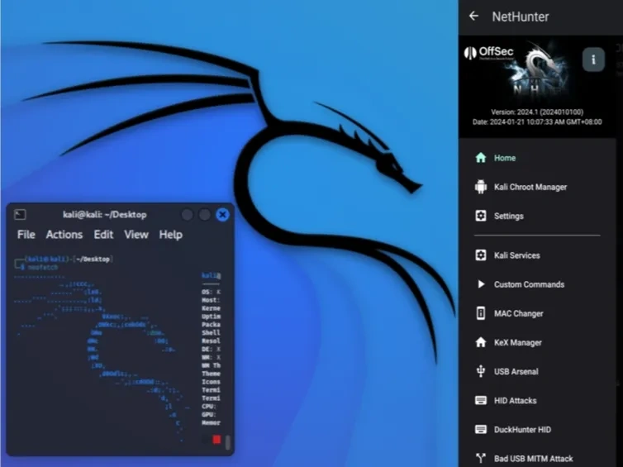Click the terminal's vertical scrollbar handle

coord(228,442)
